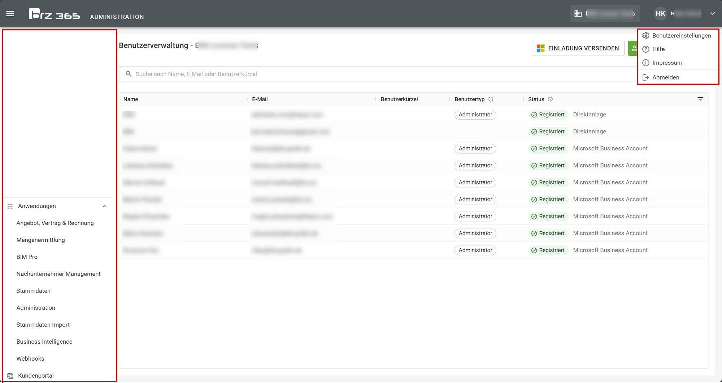Viewport: 722px width, 383px height.
Task: Open the table filter icon
Action: [x=700, y=99]
